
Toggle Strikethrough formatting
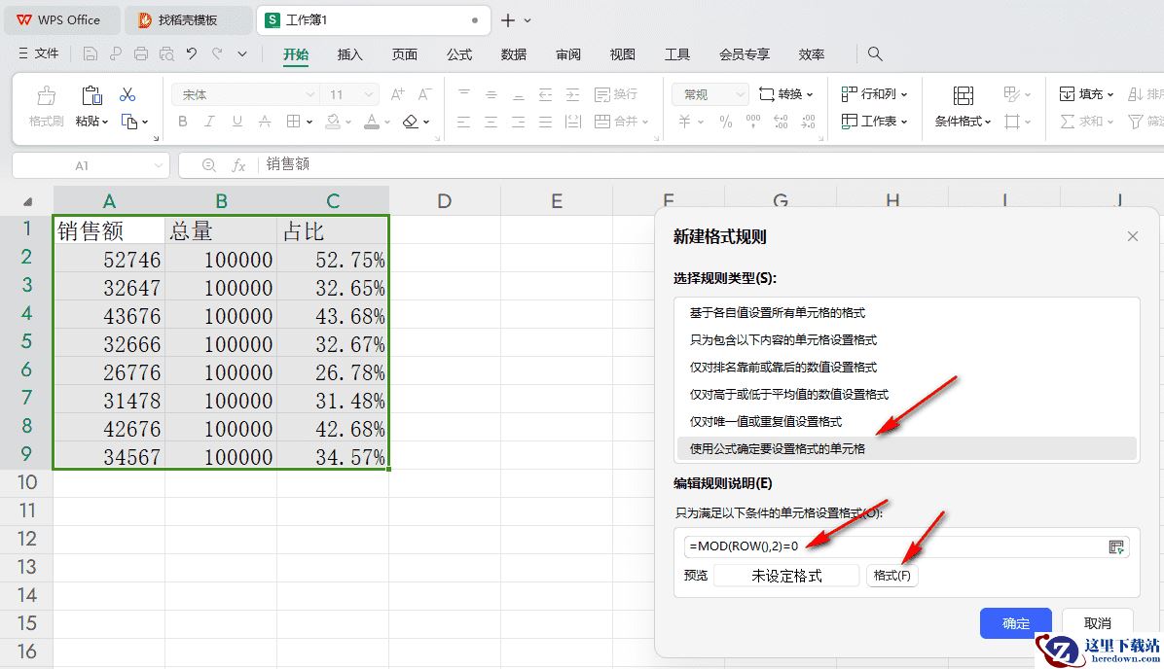tap(265, 121)
